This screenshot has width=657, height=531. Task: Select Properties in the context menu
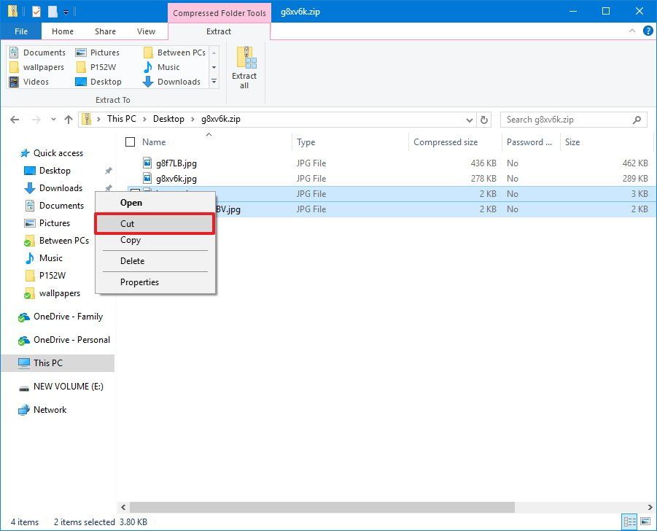(x=139, y=282)
